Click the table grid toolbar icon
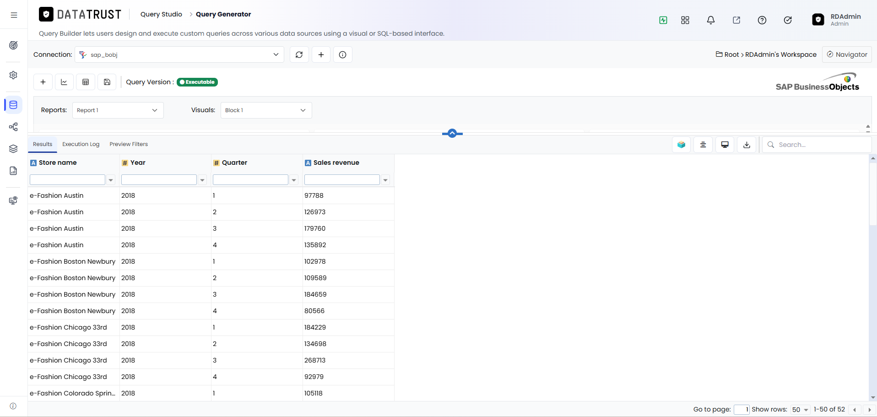The image size is (877, 417). click(x=86, y=82)
